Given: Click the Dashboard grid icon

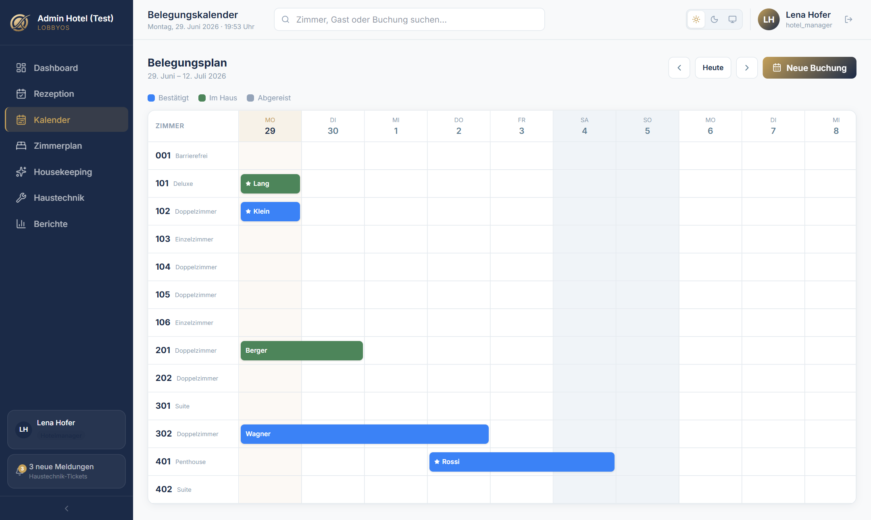Looking at the screenshot, I should click(x=21, y=68).
